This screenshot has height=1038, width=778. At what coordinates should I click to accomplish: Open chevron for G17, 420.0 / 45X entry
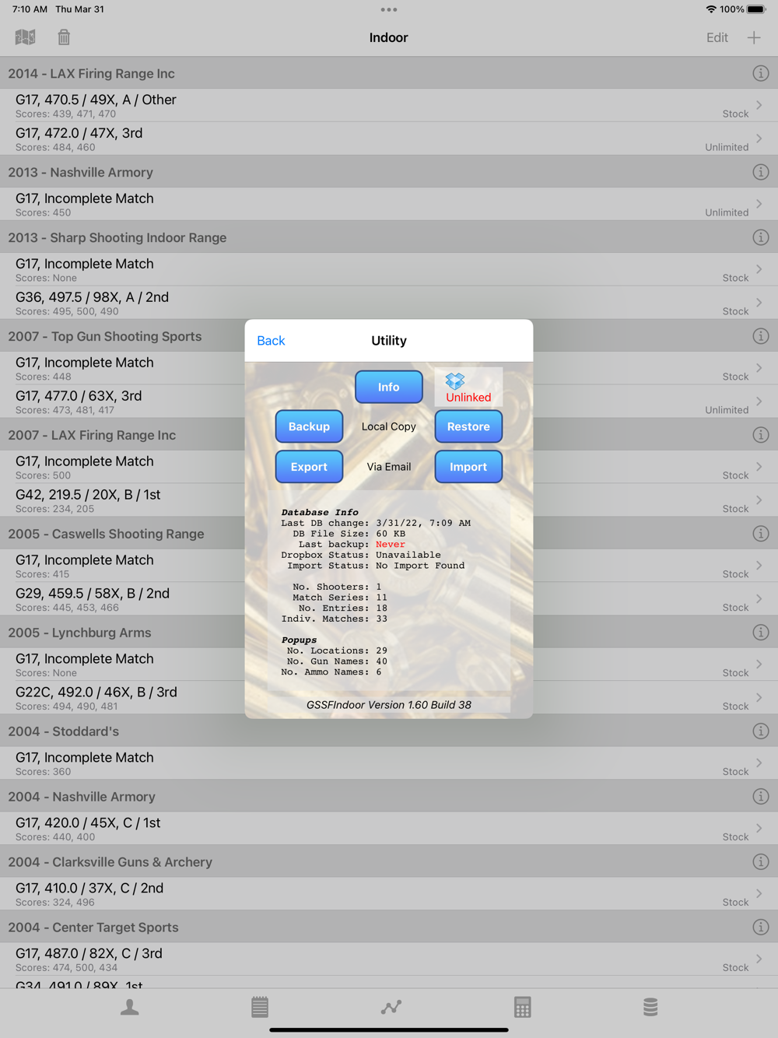point(759,829)
